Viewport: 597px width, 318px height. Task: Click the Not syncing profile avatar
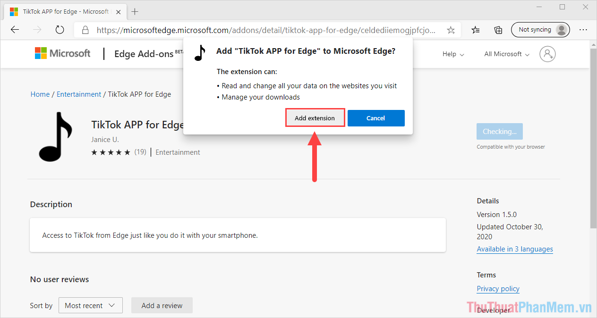[540, 29]
